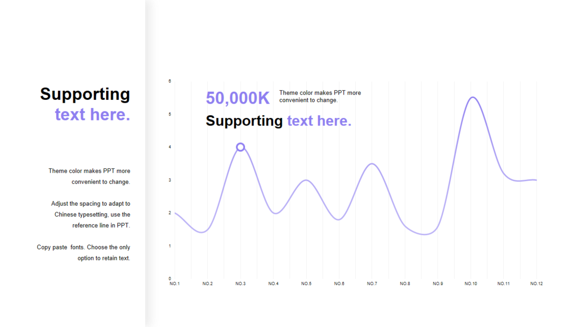Select the 'Adjust the spacing' paragraph
The height and width of the screenshot is (327, 581).
pos(90,214)
